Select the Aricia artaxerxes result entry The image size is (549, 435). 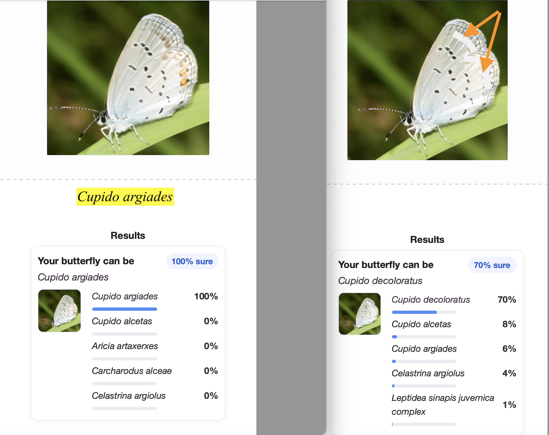click(x=125, y=346)
